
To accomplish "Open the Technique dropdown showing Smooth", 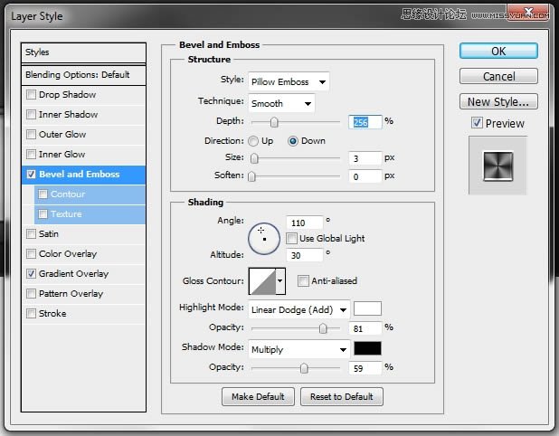I will click(x=281, y=103).
